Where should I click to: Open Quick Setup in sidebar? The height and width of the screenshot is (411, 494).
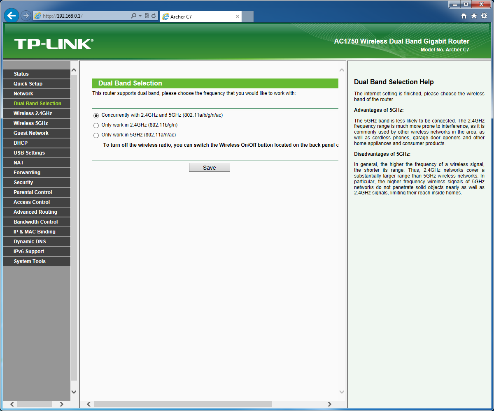click(x=37, y=84)
